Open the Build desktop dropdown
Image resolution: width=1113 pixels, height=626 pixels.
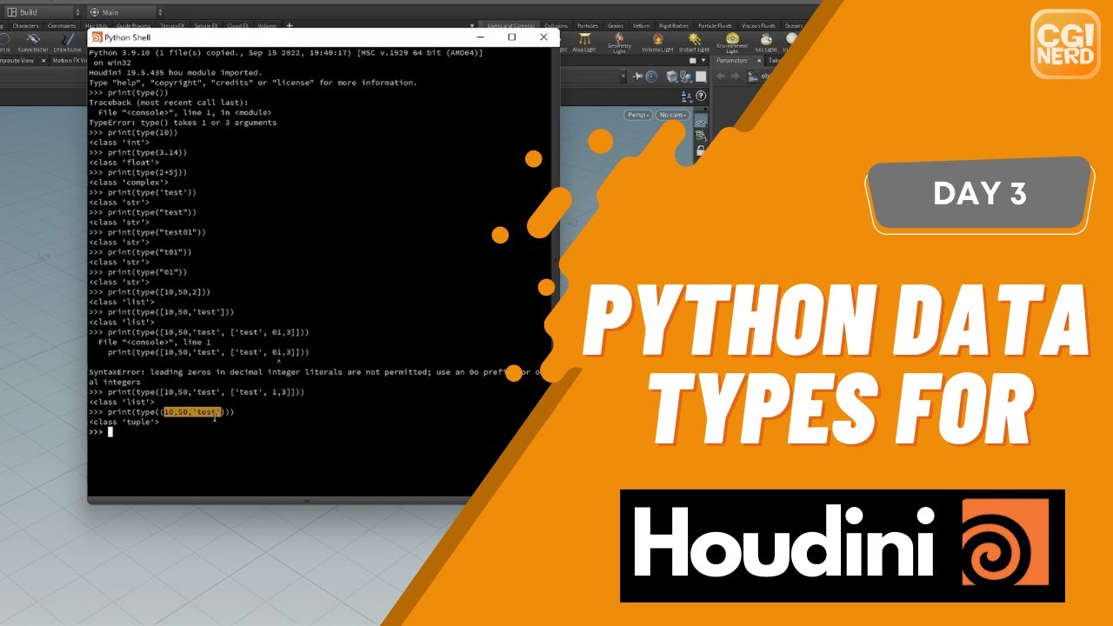43,12
